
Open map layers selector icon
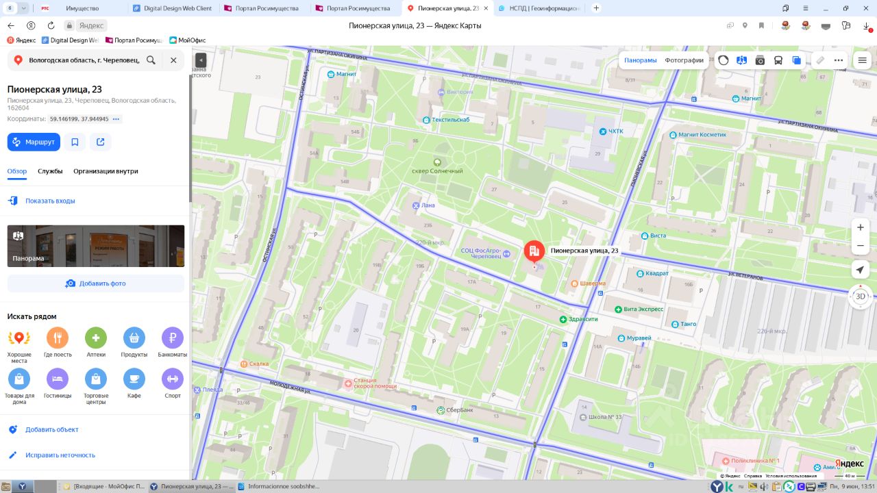(x=796, y=60)
